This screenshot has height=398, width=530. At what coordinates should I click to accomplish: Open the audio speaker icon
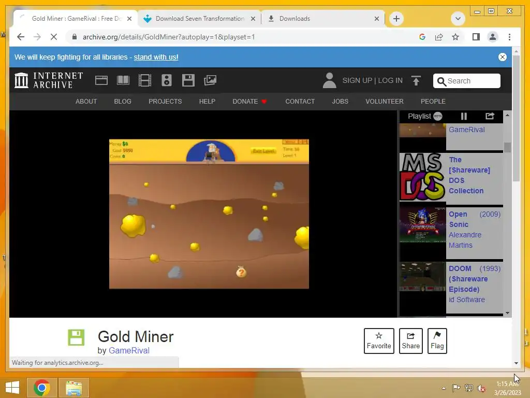click(x=167, y=80)
